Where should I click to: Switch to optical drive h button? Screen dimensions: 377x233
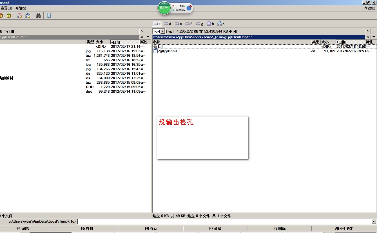pos(210,24)
